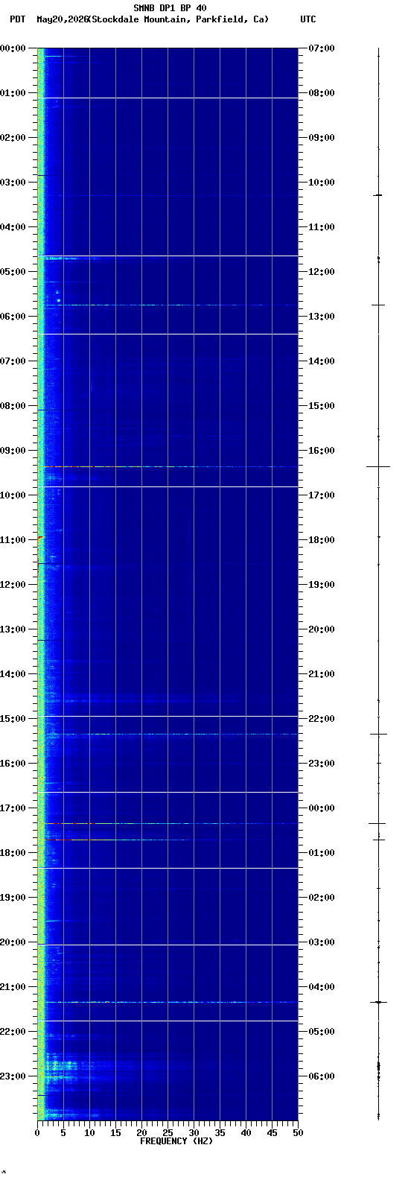411x1180 pixels.
Task: Click the 11:00 PDT label on left axis
Action: pos(13,540)
